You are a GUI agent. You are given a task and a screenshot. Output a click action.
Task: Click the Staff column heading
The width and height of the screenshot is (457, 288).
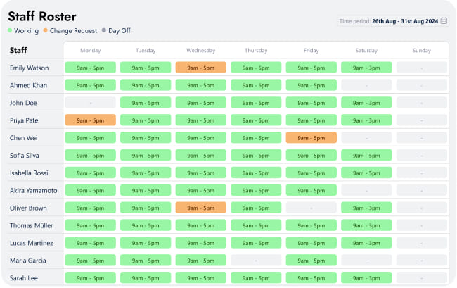tap(18, 50)
